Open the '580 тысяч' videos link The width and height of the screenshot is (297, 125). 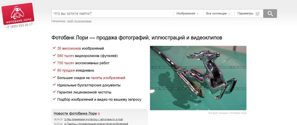tap(66, 56)
